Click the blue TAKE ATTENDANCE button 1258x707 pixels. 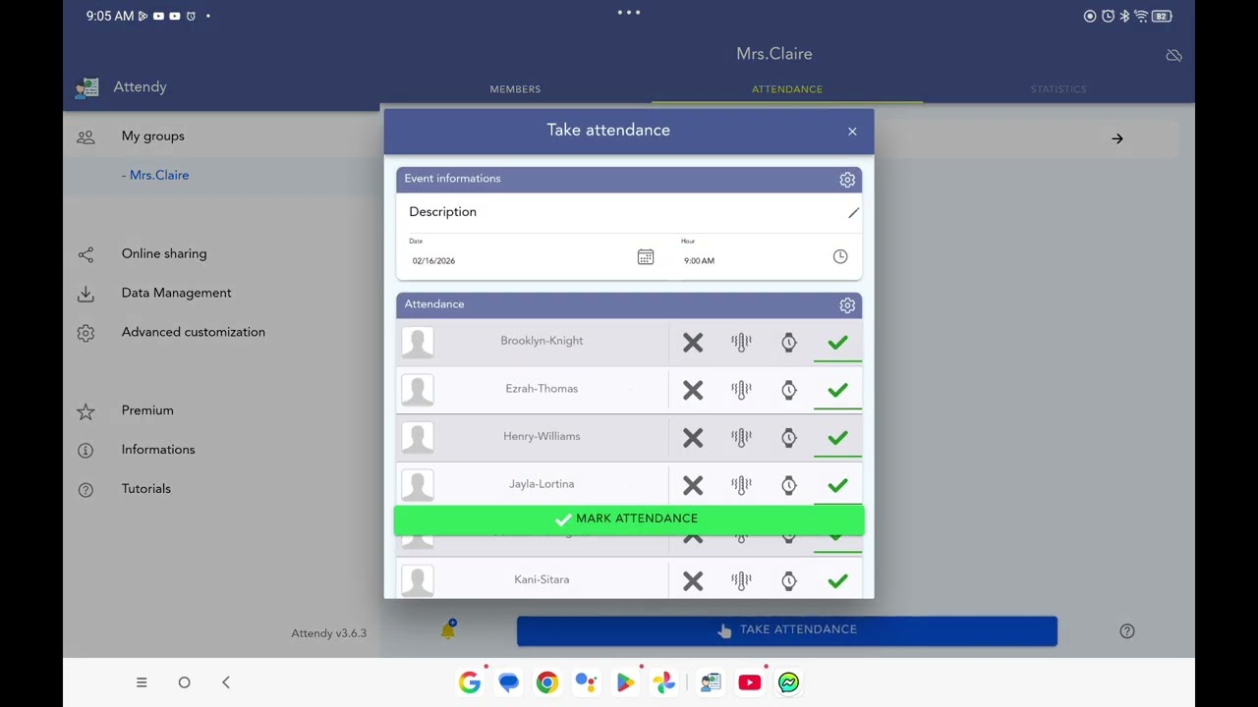point(787,630)
